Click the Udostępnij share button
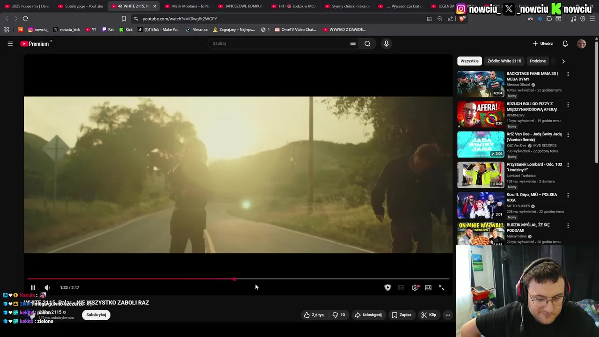The width and height of the screenshot is (599, 337). pos(368,315)
